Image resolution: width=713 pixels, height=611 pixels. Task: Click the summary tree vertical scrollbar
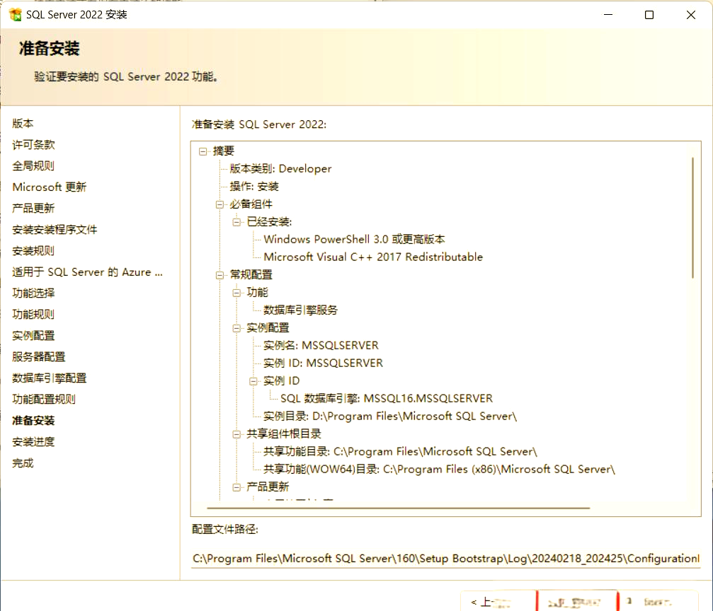tap(693, 218)
